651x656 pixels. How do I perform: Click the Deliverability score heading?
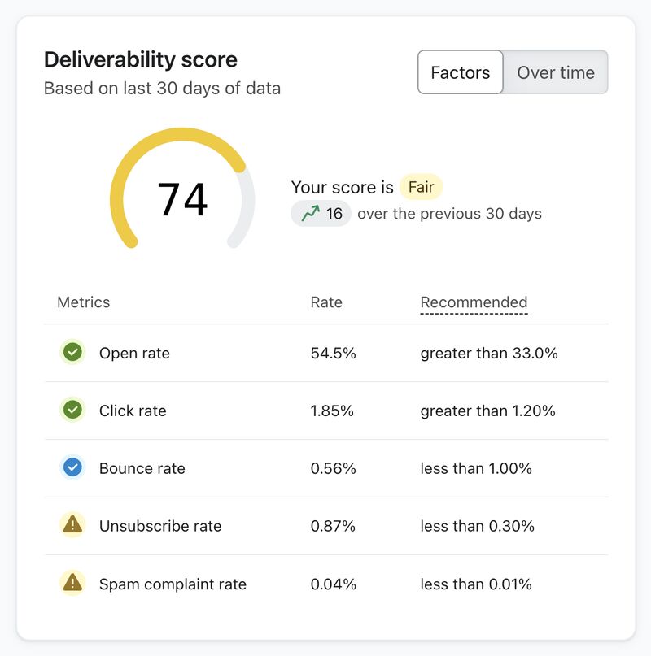tap(140, 59)
